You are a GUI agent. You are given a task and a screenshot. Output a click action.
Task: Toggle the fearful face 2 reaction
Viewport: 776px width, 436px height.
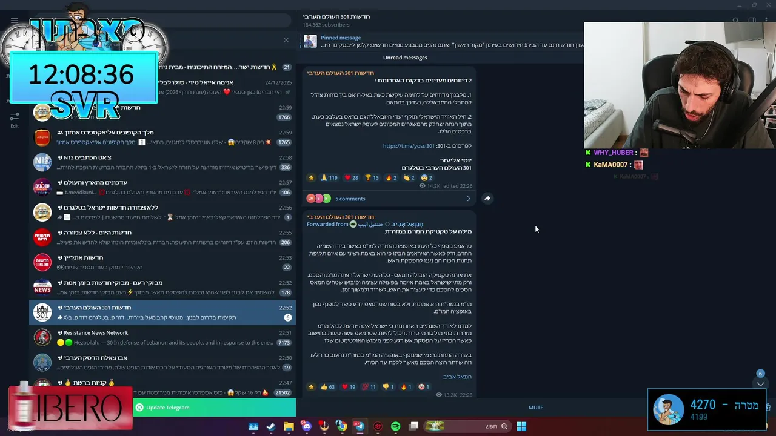click(x=426, y=177)
